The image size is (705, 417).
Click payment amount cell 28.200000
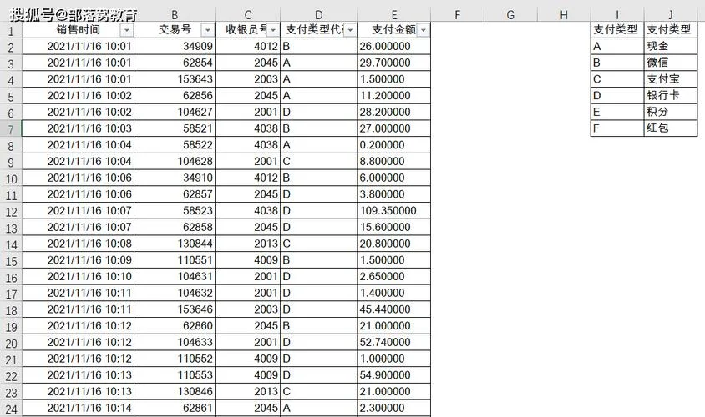point(394,113)
